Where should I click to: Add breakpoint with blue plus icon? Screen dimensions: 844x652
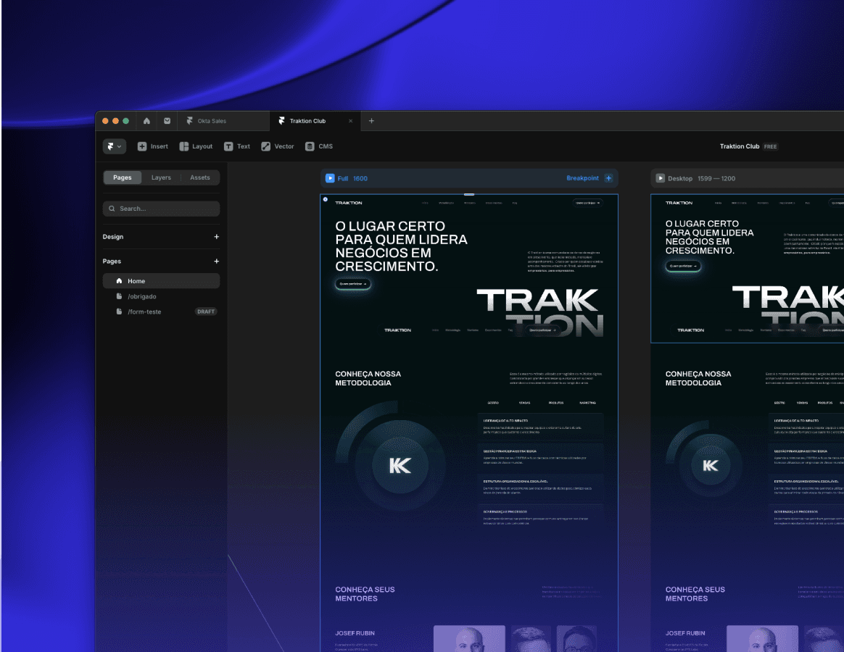pos(608,178)
